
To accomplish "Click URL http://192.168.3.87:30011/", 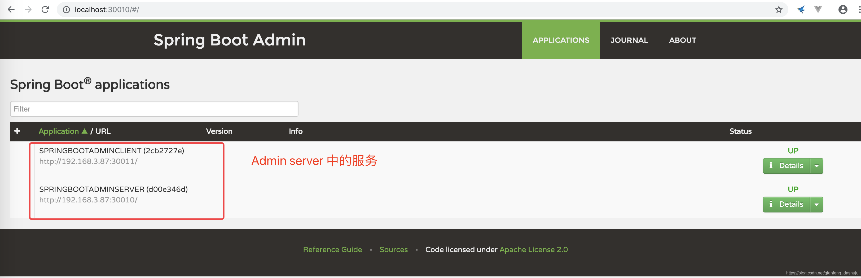I will (88, 161).
